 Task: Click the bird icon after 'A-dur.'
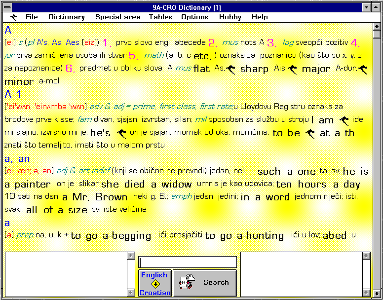[363, 70]
